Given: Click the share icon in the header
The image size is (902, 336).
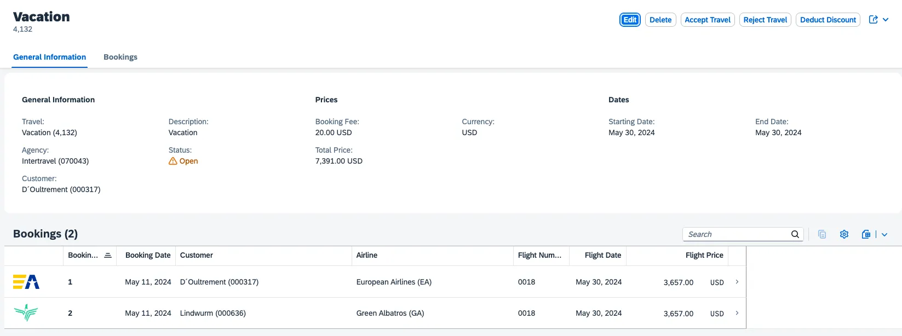Looking at the screenshot, I should [x=873, y=20].
